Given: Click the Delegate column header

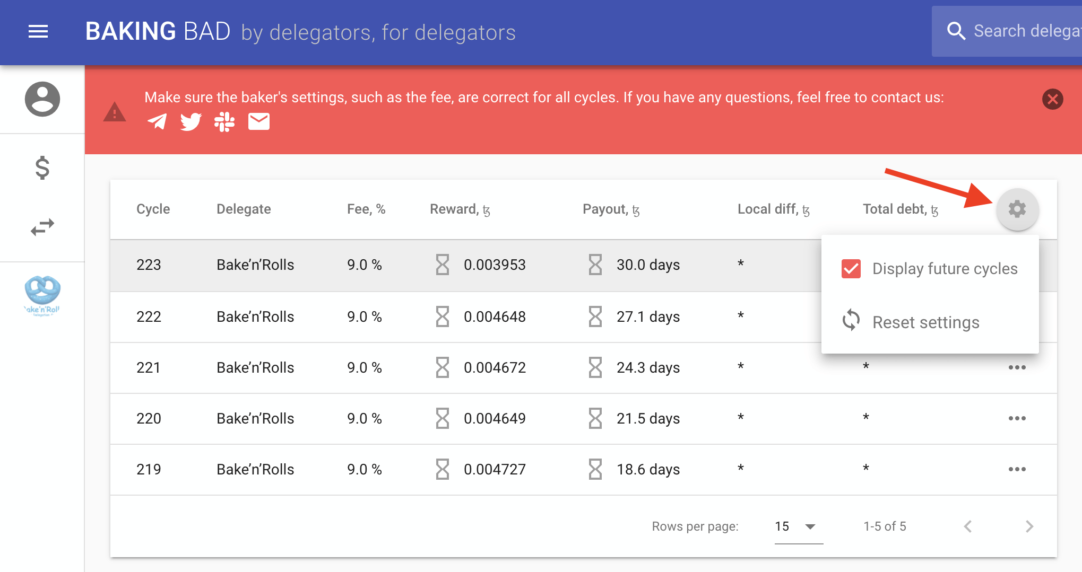Looking at the screenshot, I should click(244, 209).
